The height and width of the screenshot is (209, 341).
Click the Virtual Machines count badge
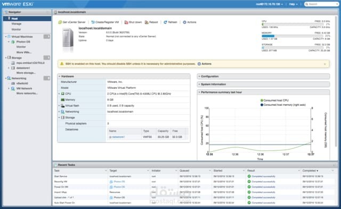46,37
